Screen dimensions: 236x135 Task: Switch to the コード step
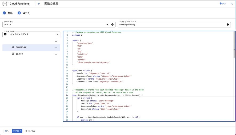click(x=26, y=13)
